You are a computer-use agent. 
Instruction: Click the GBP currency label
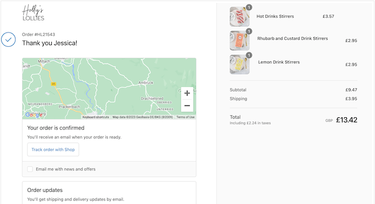329,121
